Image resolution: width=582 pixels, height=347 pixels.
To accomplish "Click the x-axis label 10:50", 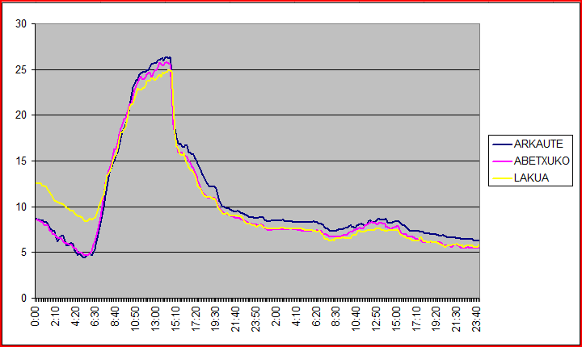I will pyautogui.click(x=136, y=319).
